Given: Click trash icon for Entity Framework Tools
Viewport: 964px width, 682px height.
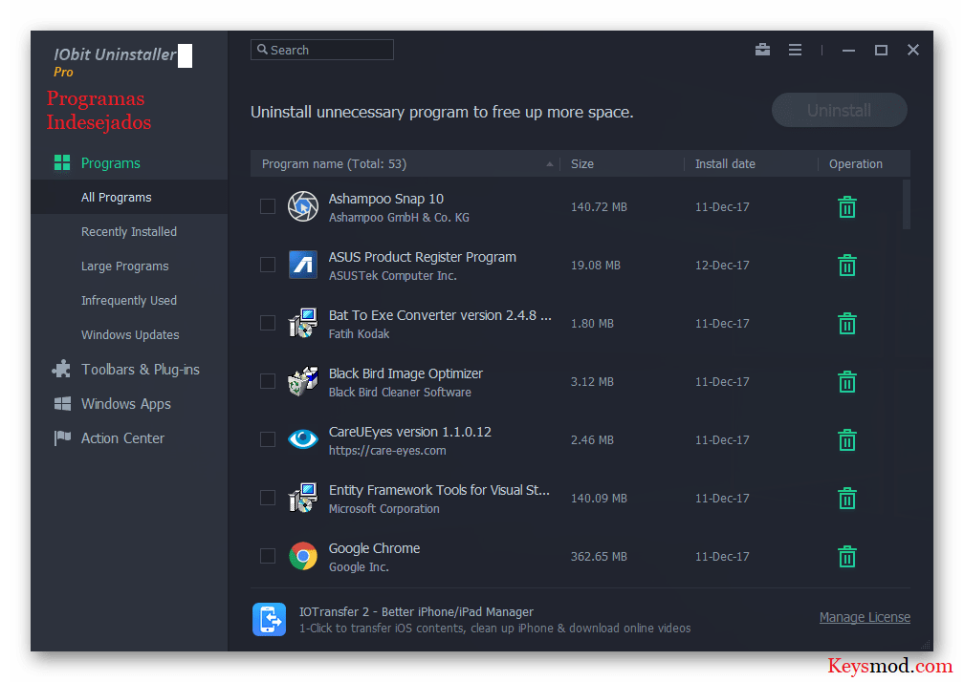Looking at the screenshot, I should pos(846,499).
